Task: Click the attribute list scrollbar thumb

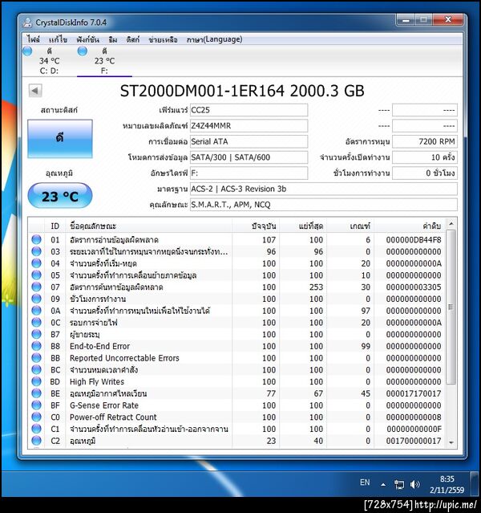Action: point(451,307)
